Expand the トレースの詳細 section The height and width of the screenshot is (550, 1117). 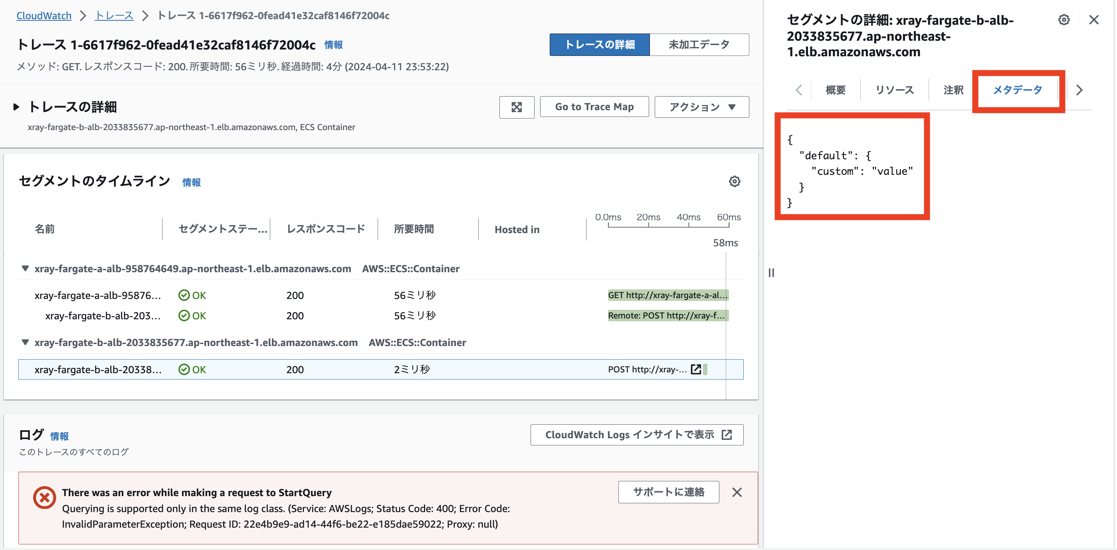(16, 107)
